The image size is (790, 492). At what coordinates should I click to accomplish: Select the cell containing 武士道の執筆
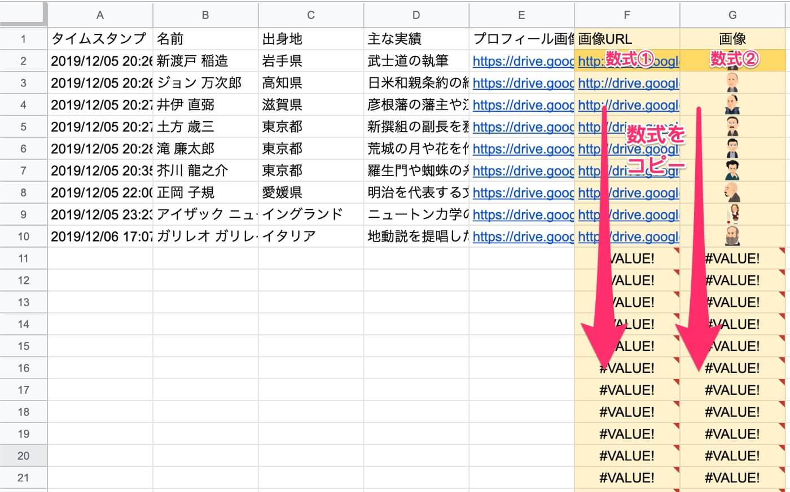(416, 61)
